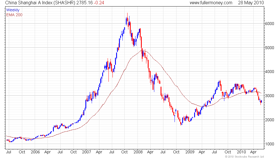279x159 pixels.
Task: Click the 'EMA 200' legend label
Action: pyautogui.click(x=14, y=15)
